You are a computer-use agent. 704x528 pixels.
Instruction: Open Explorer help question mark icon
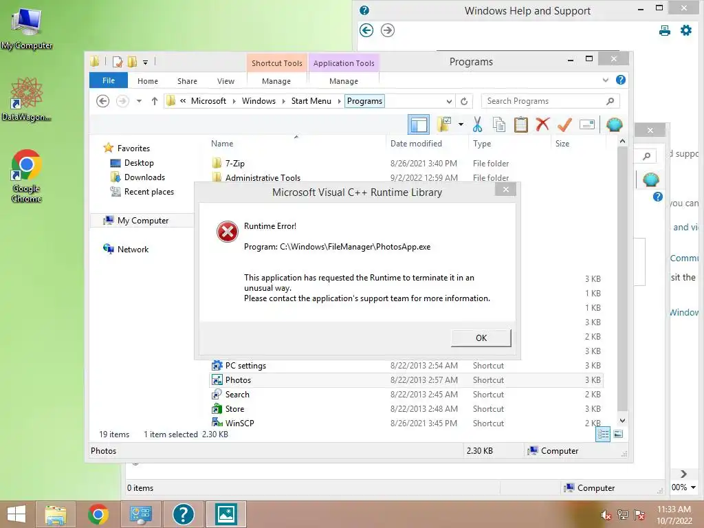click(621, 80)
